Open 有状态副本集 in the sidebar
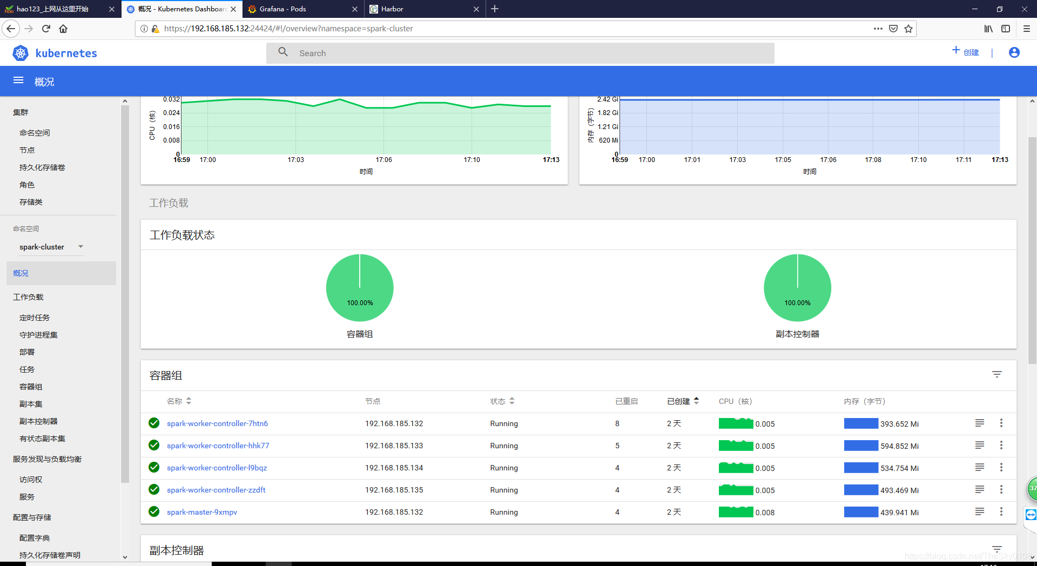The image size is (1037, 566). pos(42,439)
